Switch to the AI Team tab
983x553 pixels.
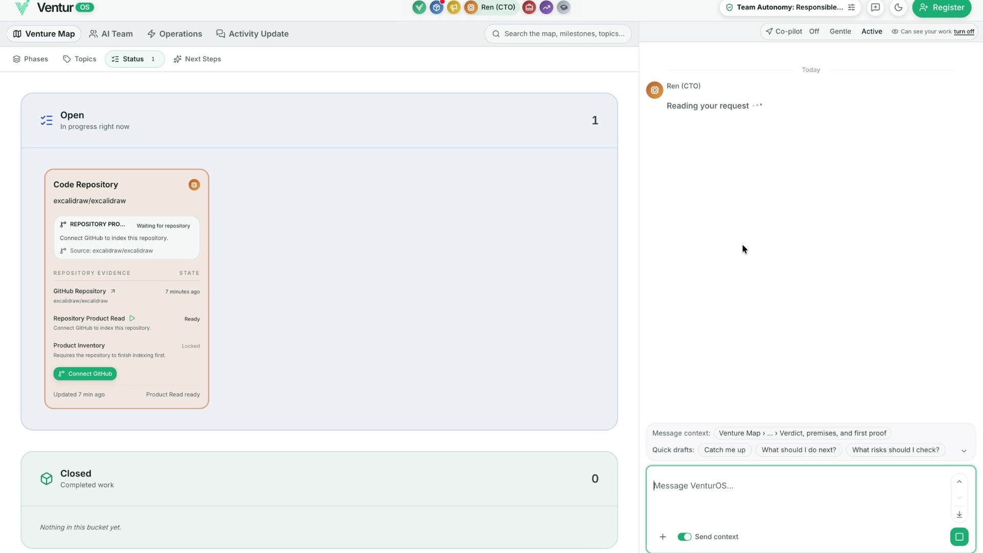(x=111, y=34)
